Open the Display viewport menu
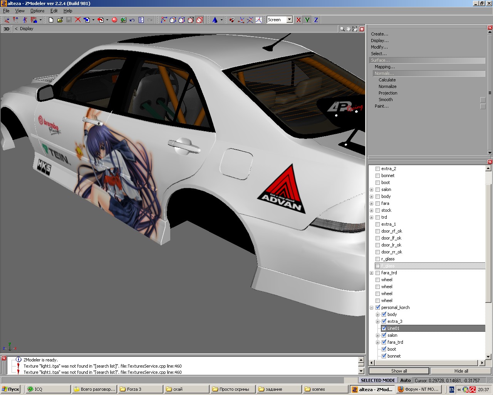493x395 pixels. coord(27,29)
